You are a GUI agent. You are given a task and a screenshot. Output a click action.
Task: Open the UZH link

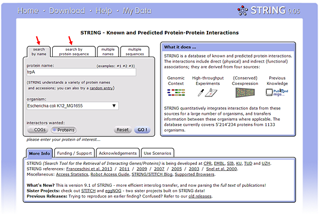[266, 163]
